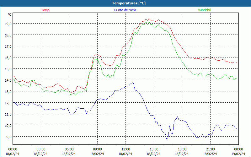Click the 12:00 time axis label
Image resolution: width=251 pixels, height=157 pixels.
point(126,149)
